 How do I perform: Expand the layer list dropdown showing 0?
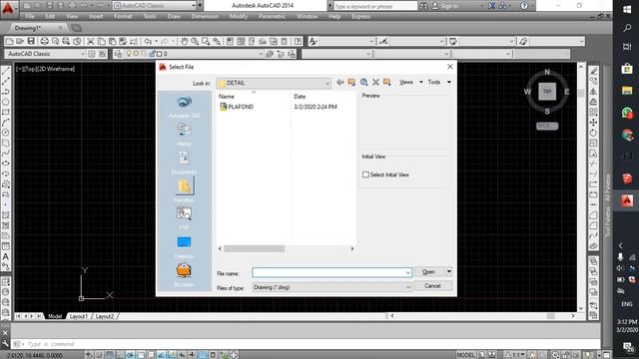click(260, 54)
